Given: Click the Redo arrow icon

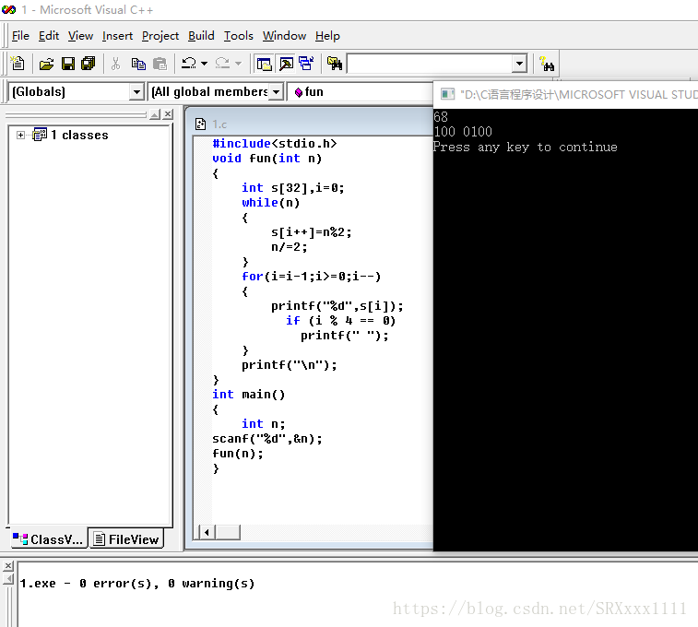Looking at the screenshot, I should 222,64.
